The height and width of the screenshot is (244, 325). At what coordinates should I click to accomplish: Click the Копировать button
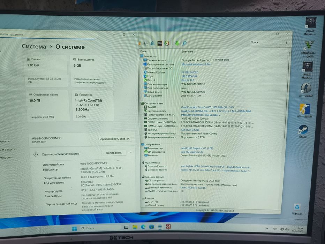click(114, 153)
